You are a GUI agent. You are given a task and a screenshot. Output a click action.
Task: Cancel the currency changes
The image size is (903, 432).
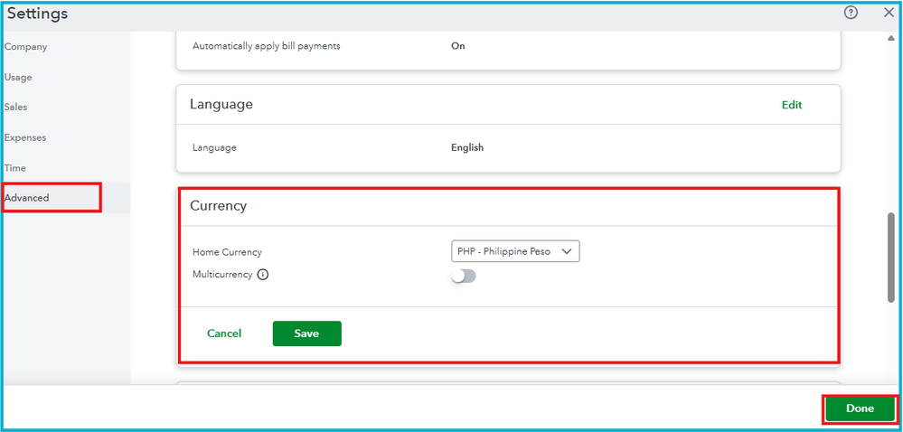coord(224,333)
